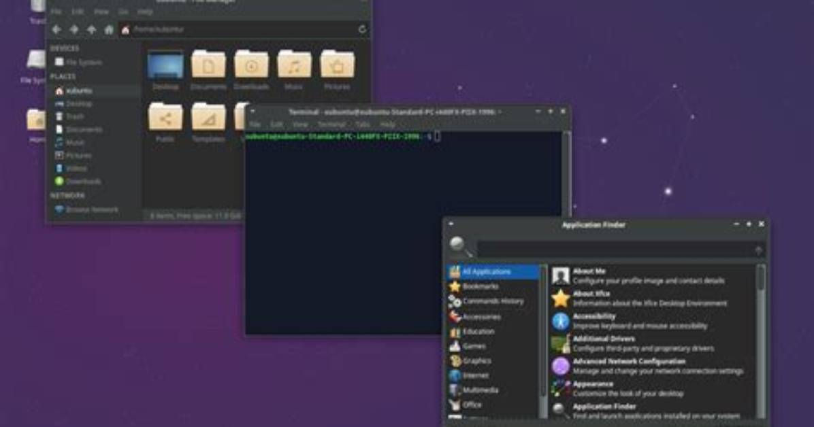814x427 pixels.
Task: Open Terminal window menu button in title bar
Action: (253, 112)
